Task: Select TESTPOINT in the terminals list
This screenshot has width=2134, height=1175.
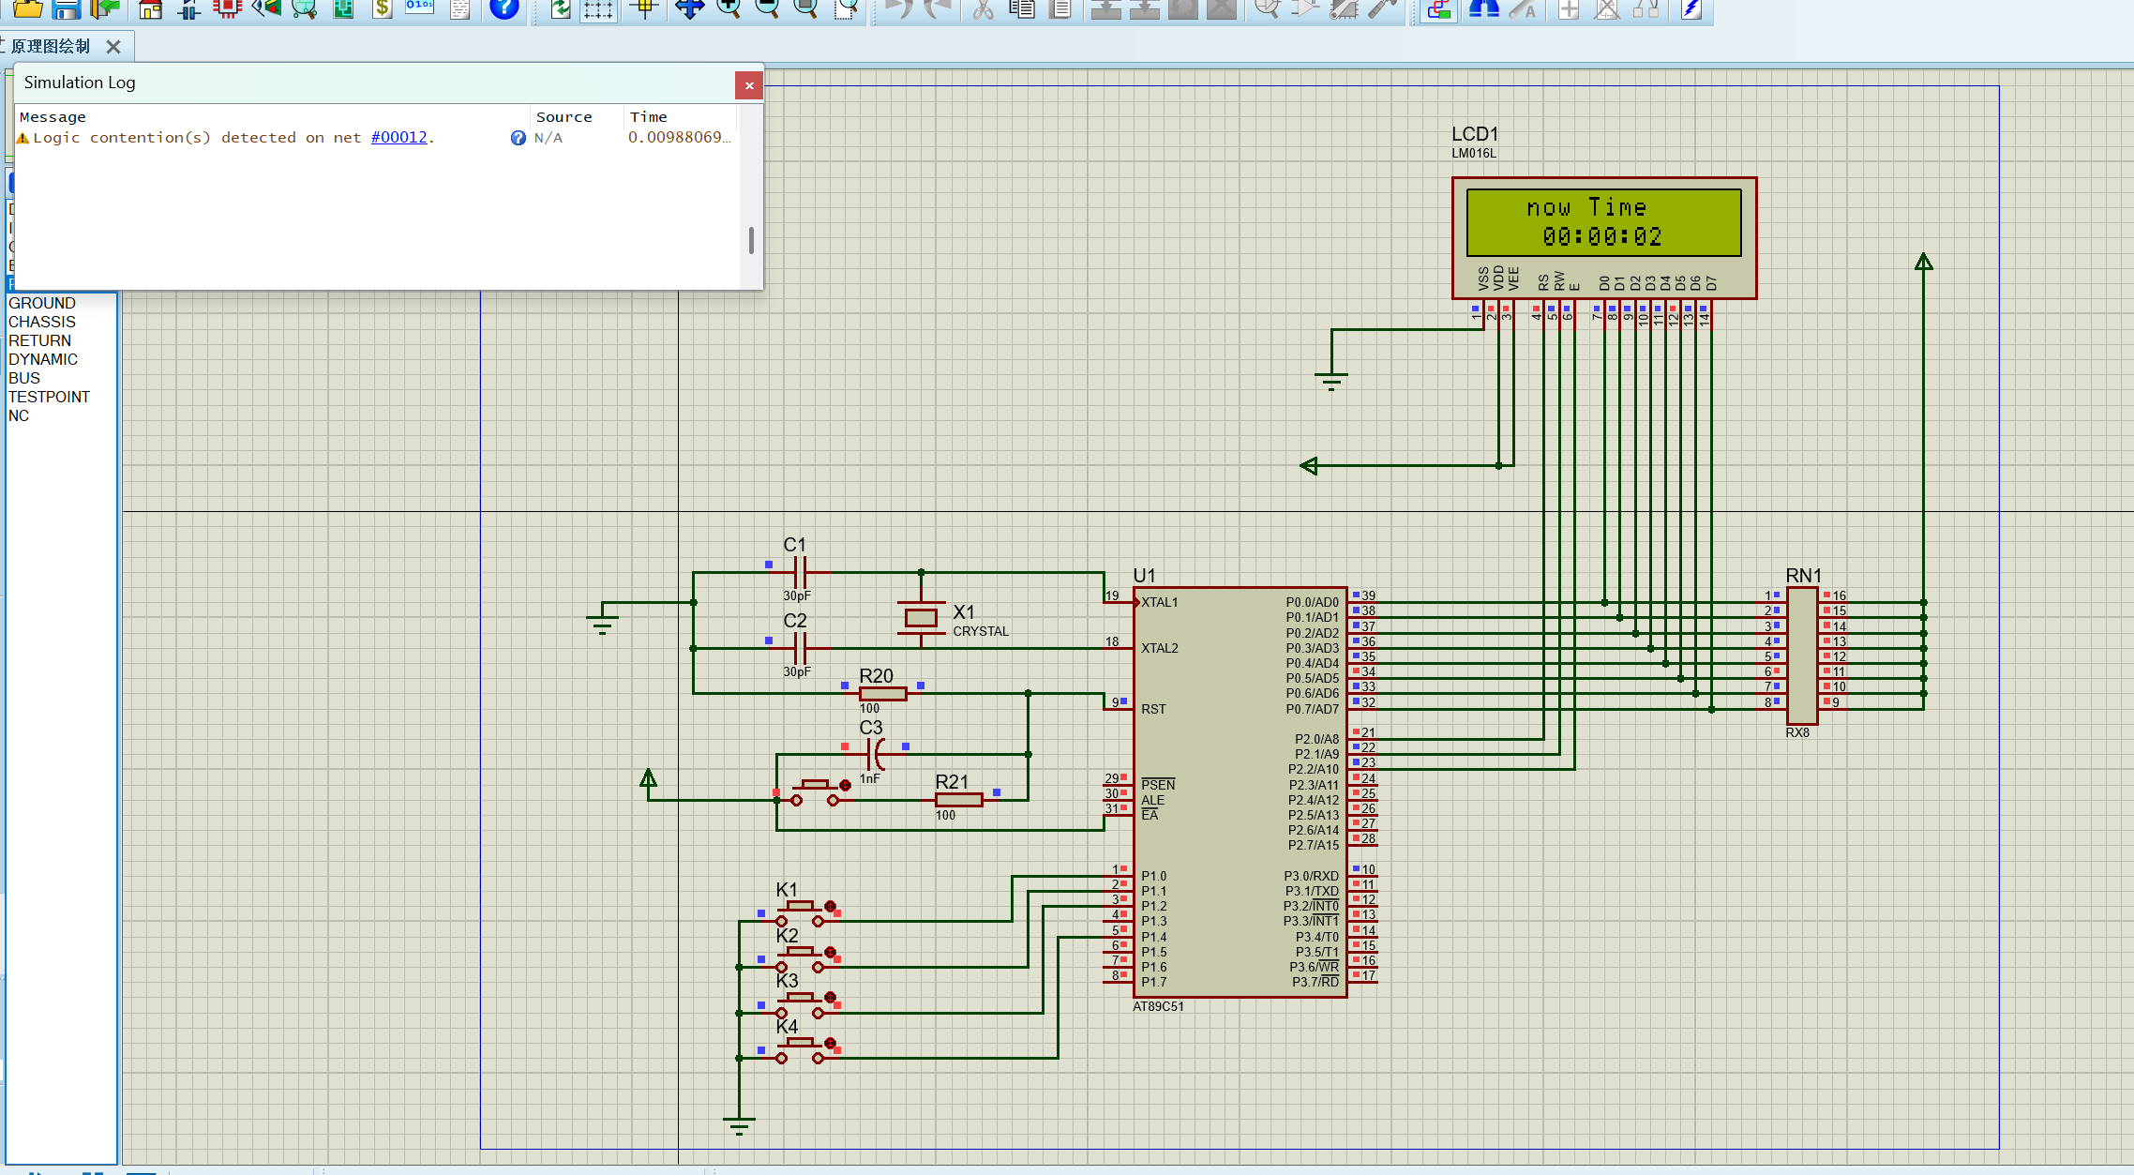Action: point(49,397)
